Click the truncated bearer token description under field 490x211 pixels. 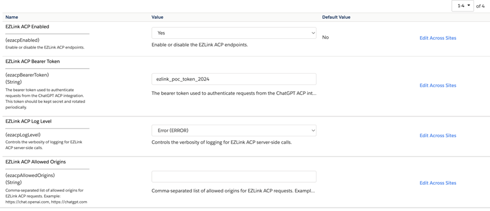pos(233,93)
